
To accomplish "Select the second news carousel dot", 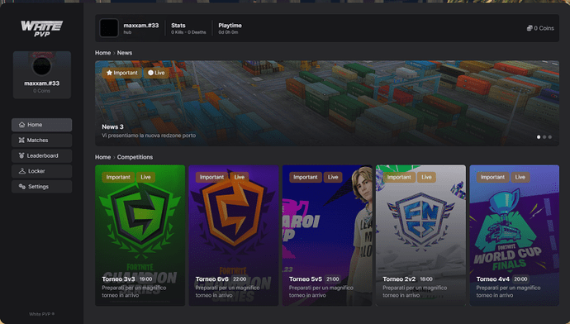I will pyautogui.click(x=544, y=137).
